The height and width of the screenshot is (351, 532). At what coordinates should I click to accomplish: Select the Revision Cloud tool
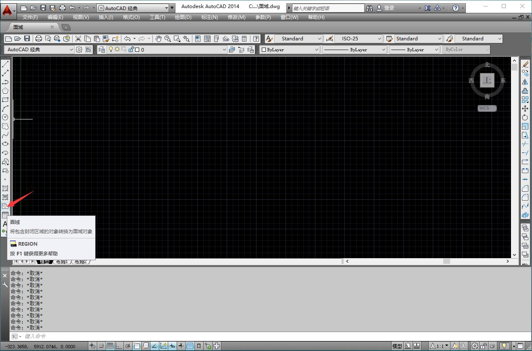point(5,126)
